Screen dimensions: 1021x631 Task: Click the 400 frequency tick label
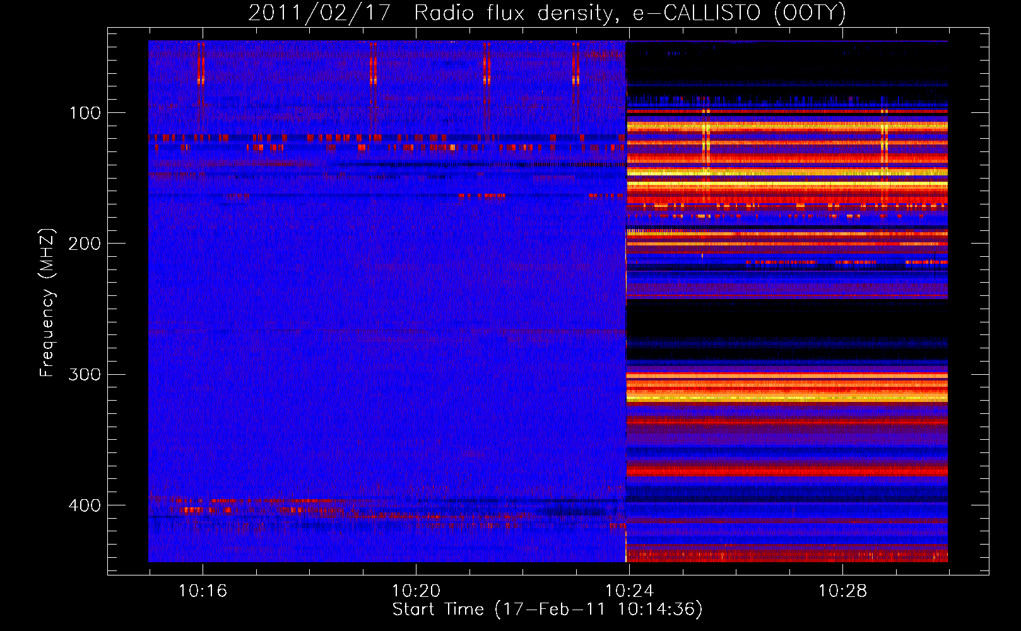point(85,505)
